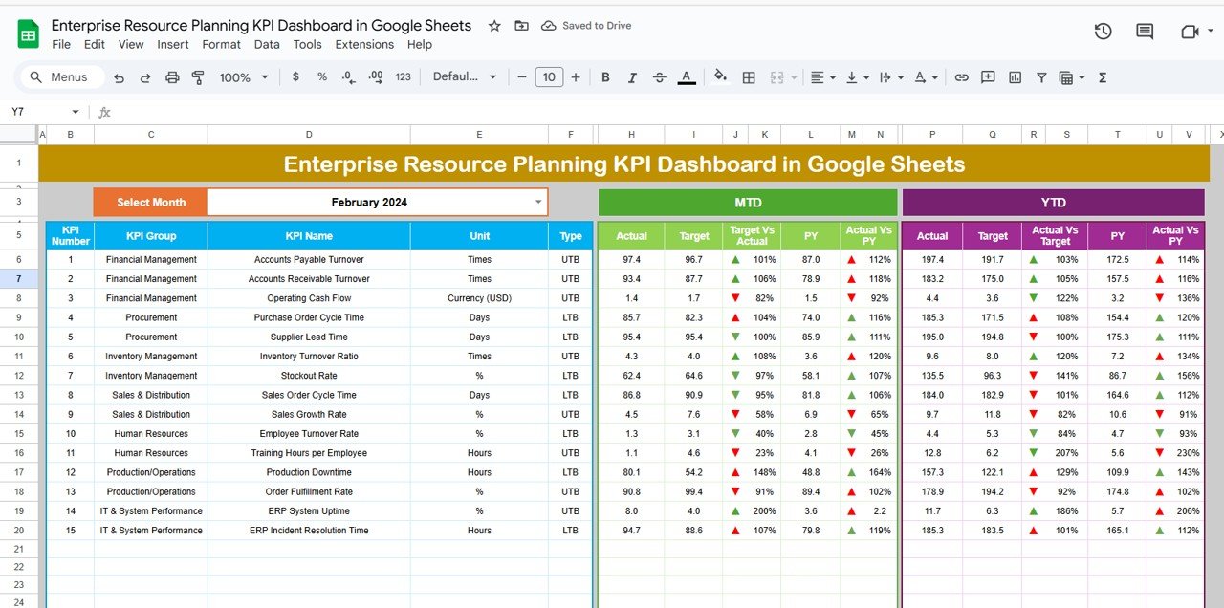Image resolution: width=1224 pixels, height=608 pixels.
Task: Open the View menu
Action: (131, 45)
